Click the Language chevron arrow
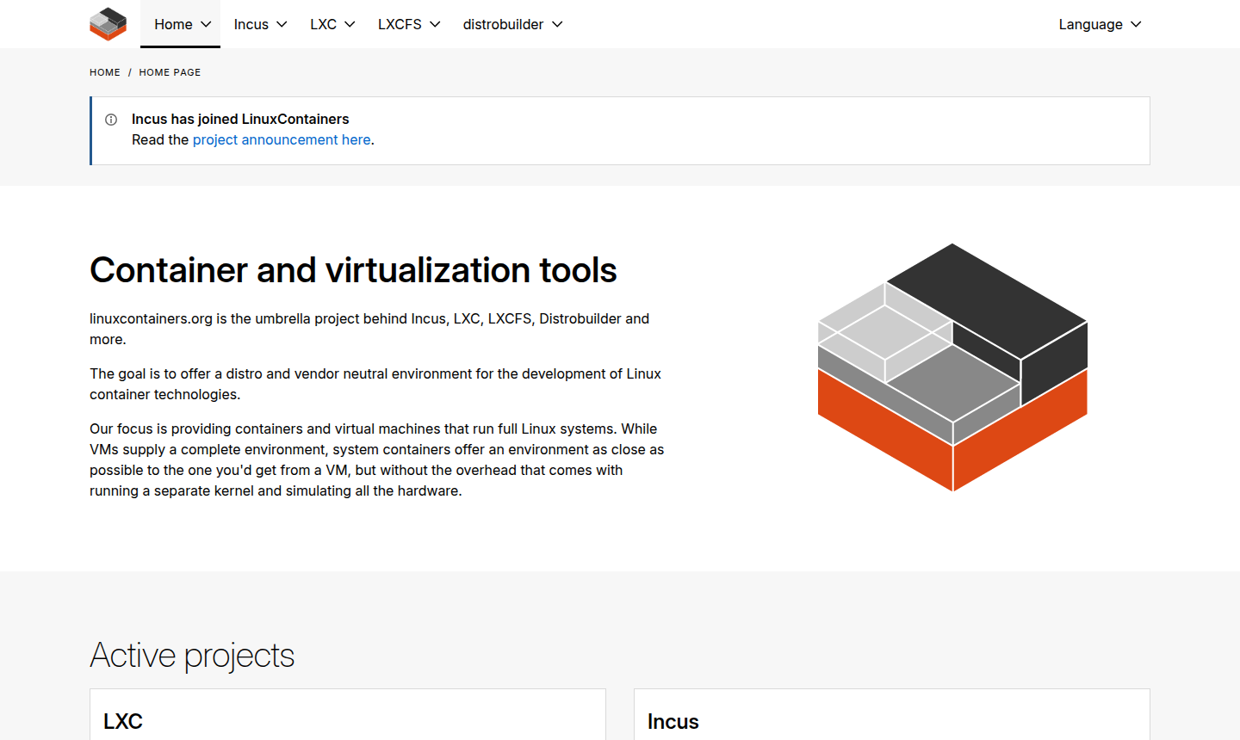 click(1136, 24)
